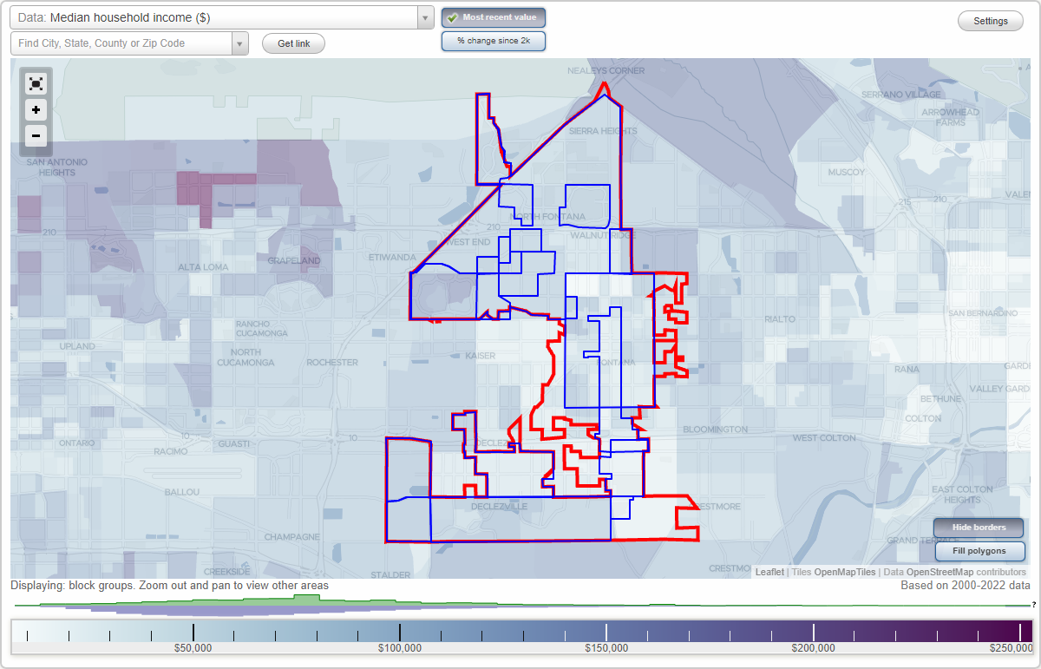
Task: Click the question mark help icon
Action: [1033, 605]
